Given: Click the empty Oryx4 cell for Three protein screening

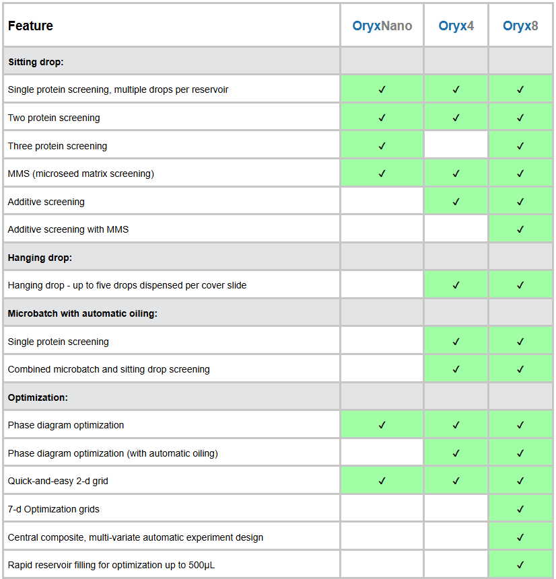Looking at the screenshot, I should point(456,146).
